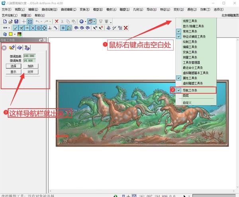The width and height of the screenshot is (239, 197).
Task: Click the third of three blue shape icons
Action: [x=88, y=28]
